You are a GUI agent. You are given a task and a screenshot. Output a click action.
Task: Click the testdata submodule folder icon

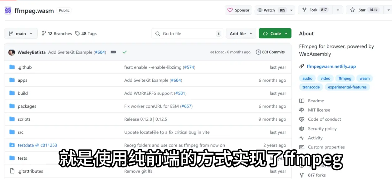point(12,145)
